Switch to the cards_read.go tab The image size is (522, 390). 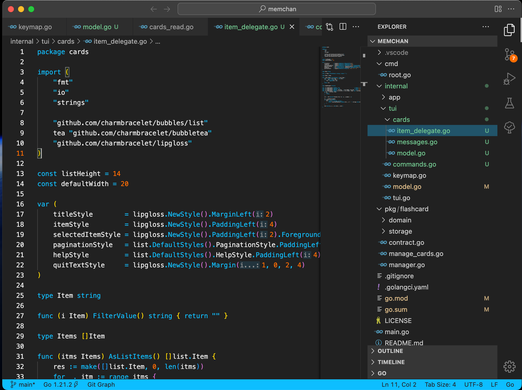[x=171, y=27]
